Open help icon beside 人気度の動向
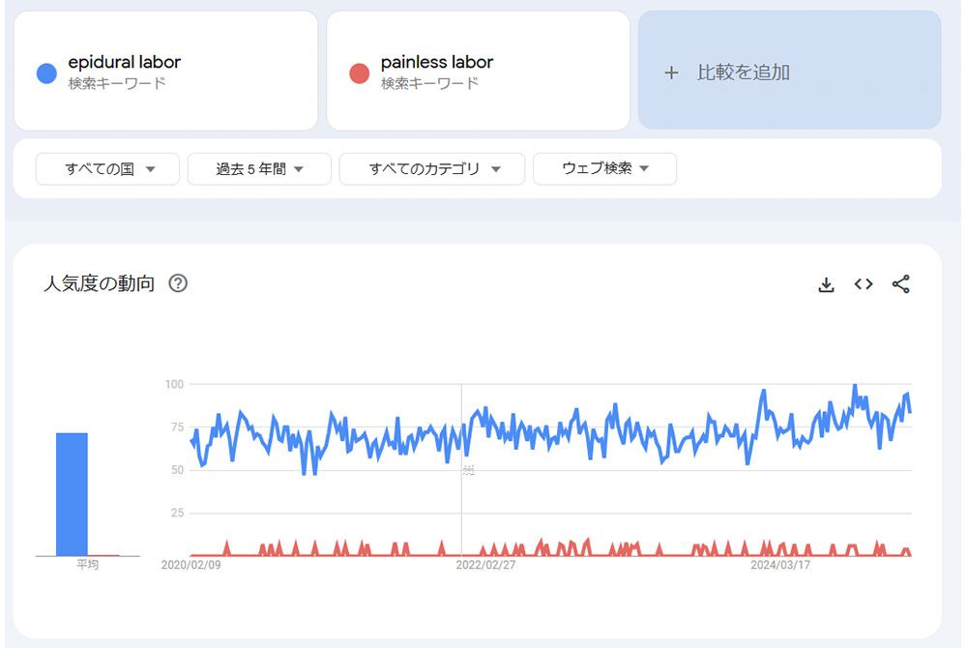 click(178, 283)
